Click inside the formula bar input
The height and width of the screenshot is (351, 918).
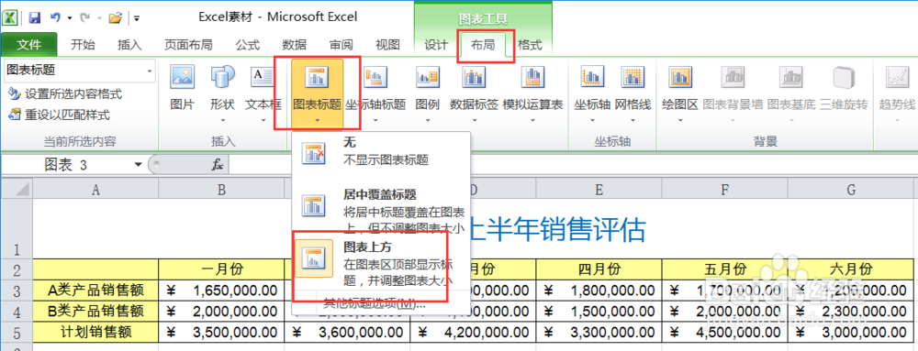pos(573,165)
